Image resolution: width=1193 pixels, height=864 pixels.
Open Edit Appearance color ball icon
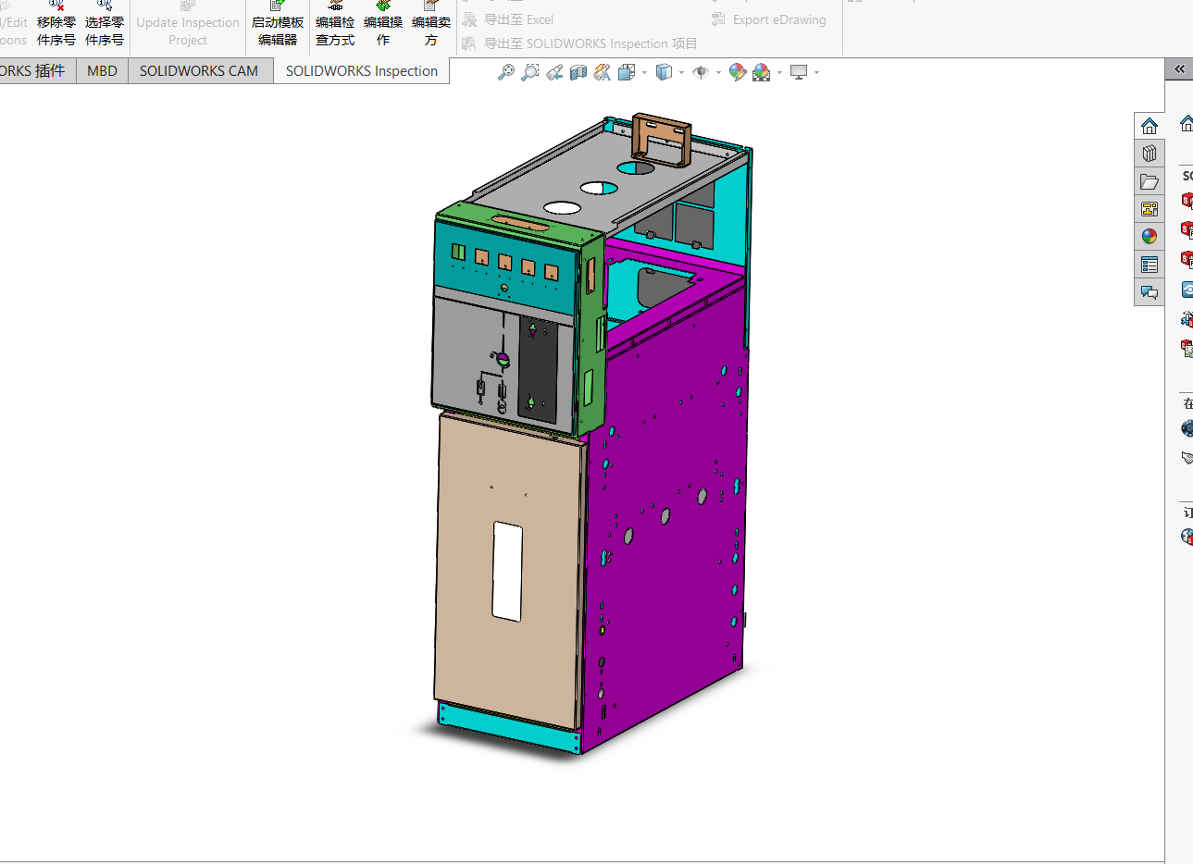pos(738,72)
